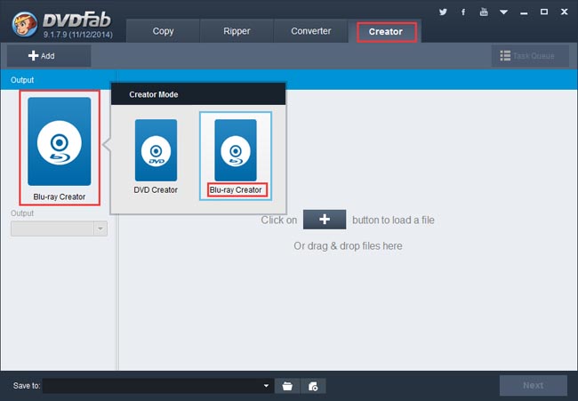Maximize the DVDFab window
Viewport: 578px width, 401px height.
(543, 12)
